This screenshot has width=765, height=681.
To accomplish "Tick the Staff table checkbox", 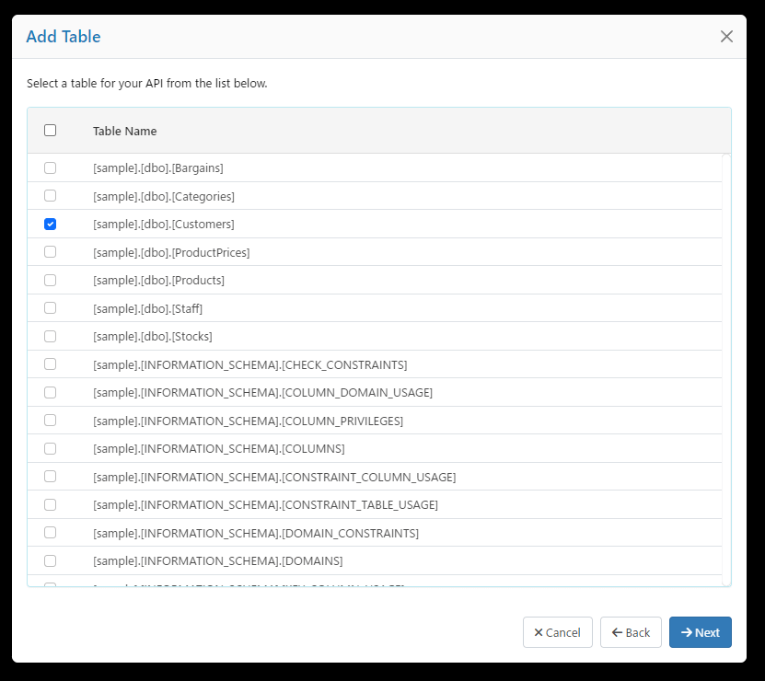I will tap(51, 308).
